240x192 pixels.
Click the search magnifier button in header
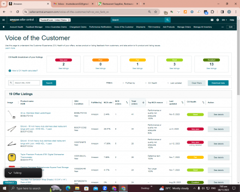(x=168, y=20)
